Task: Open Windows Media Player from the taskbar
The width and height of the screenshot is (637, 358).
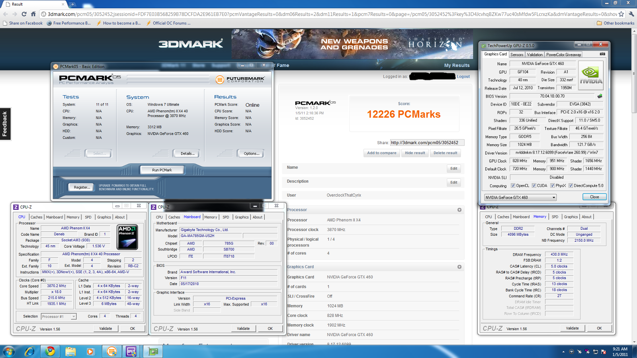Action: click(90, 351)
